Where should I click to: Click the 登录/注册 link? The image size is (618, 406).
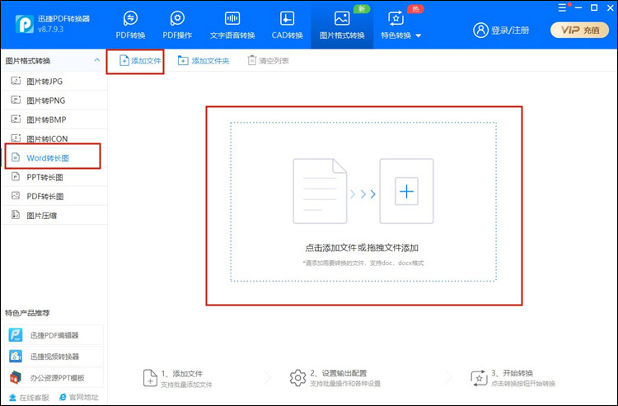tap(509, 30)
